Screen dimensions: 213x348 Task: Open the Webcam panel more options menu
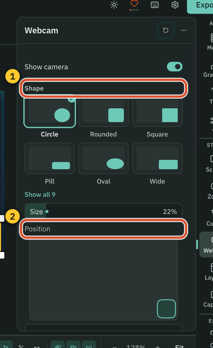184,30
